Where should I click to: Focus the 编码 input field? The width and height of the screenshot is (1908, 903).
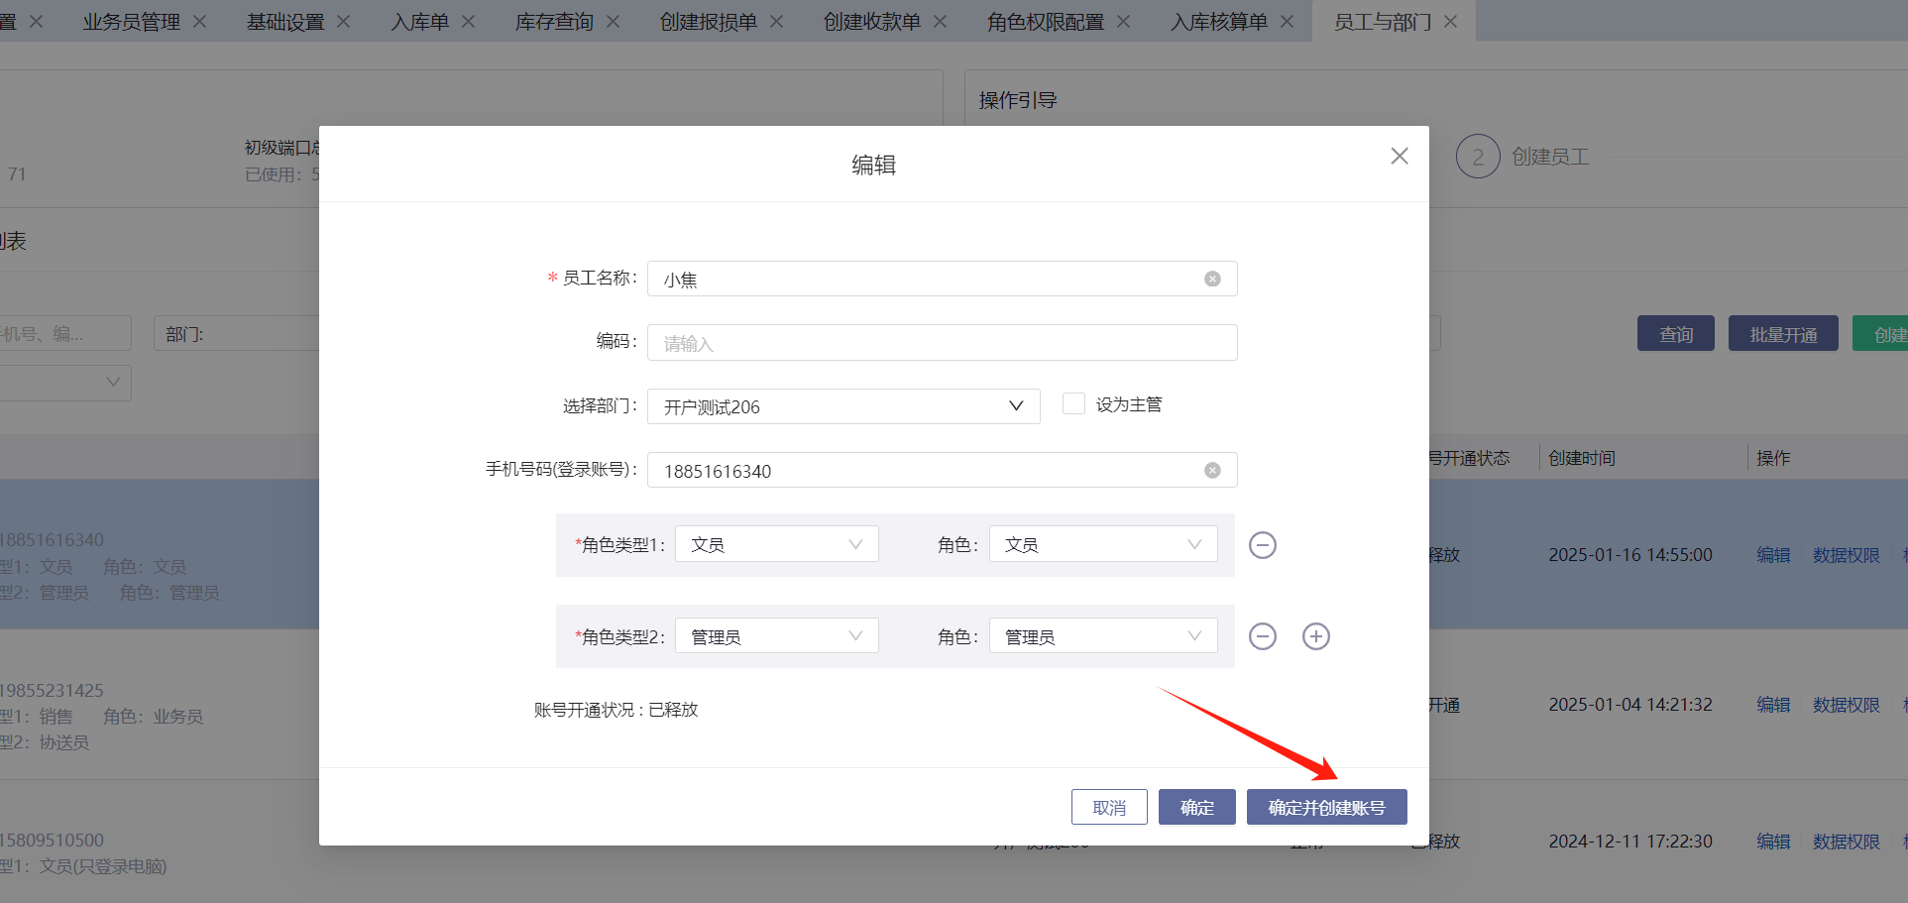pyautogui.click(x=942, y=343)
